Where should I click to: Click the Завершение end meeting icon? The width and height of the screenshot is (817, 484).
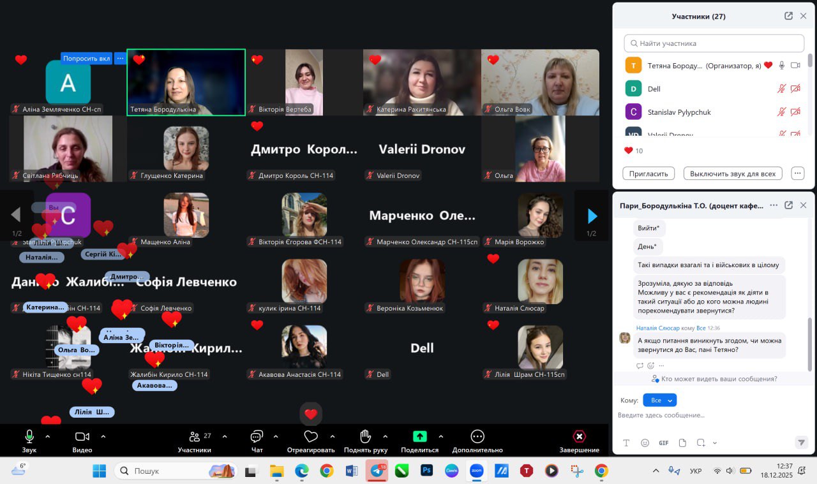(579, 437)
